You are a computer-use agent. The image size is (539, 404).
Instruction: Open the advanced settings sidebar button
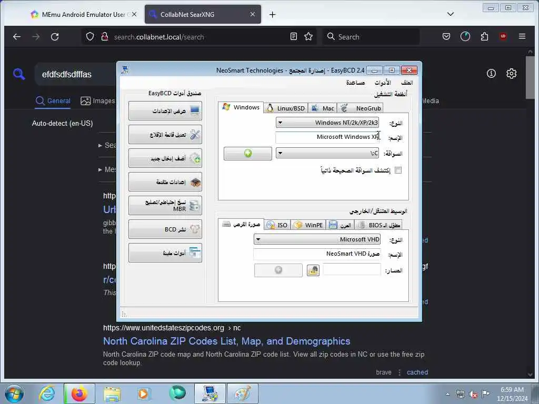165,181
